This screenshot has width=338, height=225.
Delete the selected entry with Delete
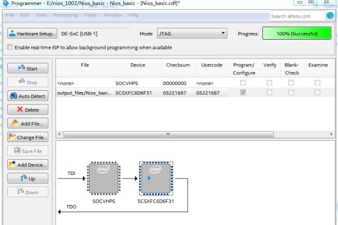pos(28,110)
